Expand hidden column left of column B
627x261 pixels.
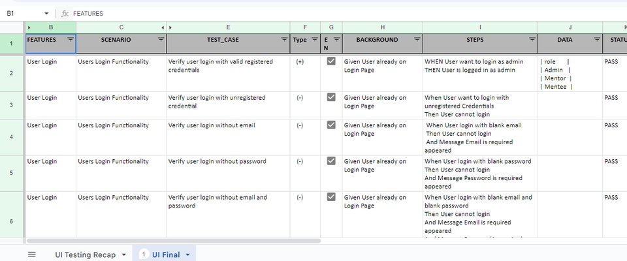(x=29, y=27)
